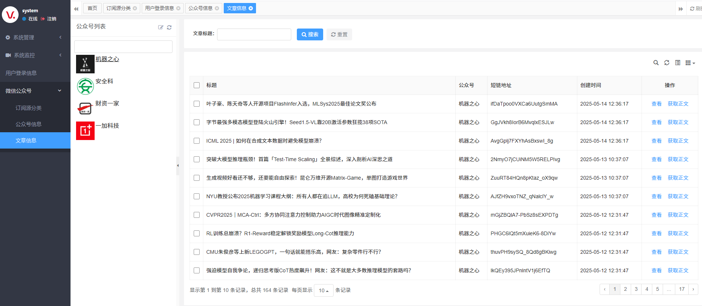Screen dimensions: 702x306
Task: Refresh the 公众号列表 panel
Action: [x=169, y=27]
